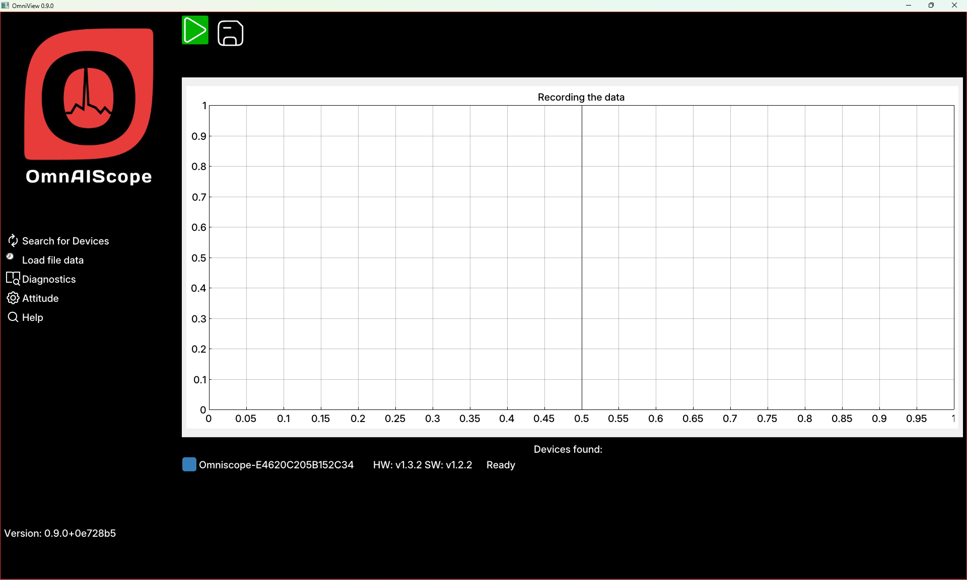Open Attitude settings label
This screenshot has height=580, width=967.
(40, 298)
